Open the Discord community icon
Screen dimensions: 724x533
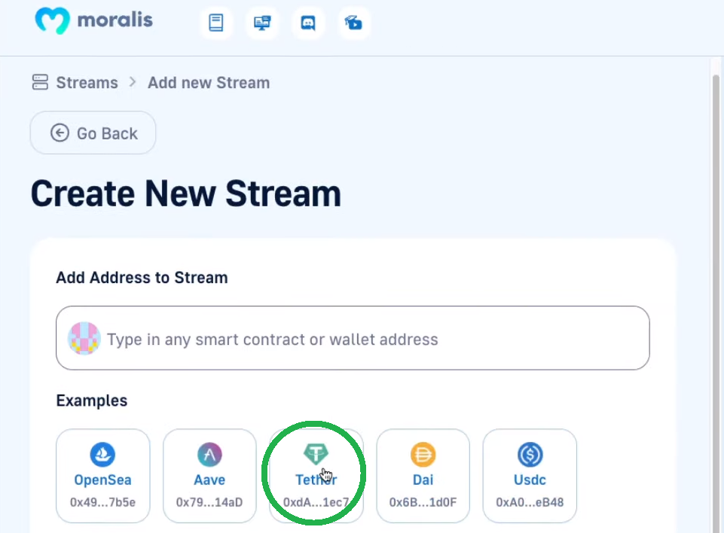coord(308,23)
